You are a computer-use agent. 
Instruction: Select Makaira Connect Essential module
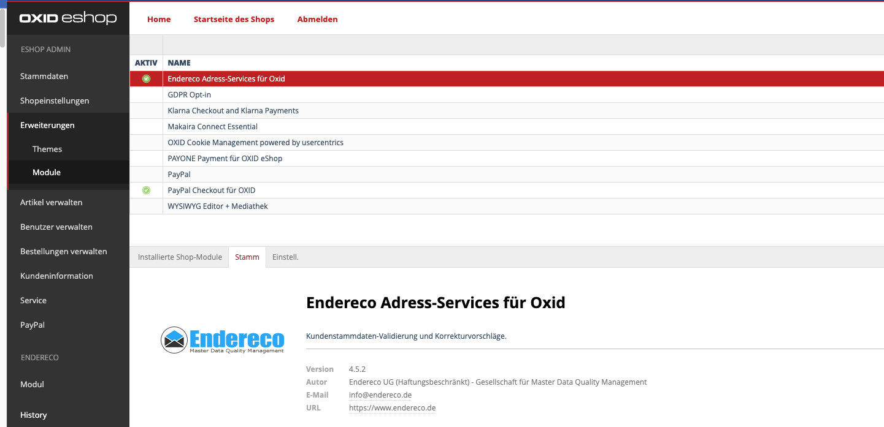click(x=507, y=126)
